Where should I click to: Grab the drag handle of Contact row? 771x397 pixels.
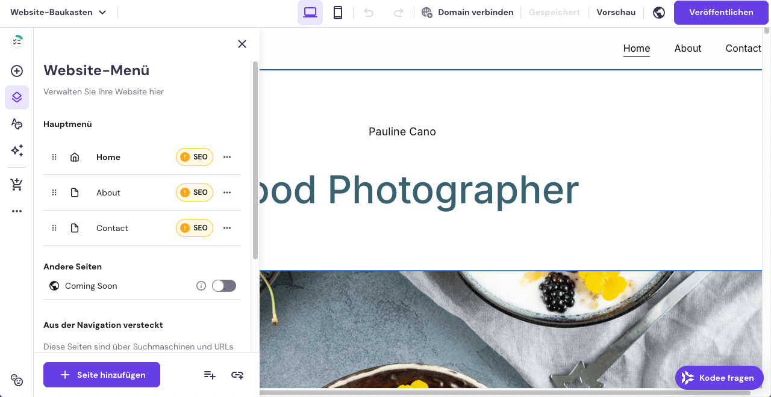(54, 228)
